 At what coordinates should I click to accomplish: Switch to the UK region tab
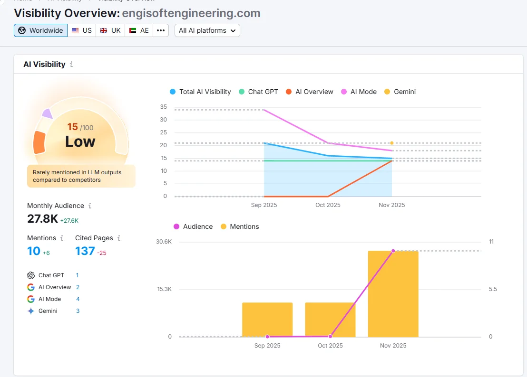pos(110,30)
